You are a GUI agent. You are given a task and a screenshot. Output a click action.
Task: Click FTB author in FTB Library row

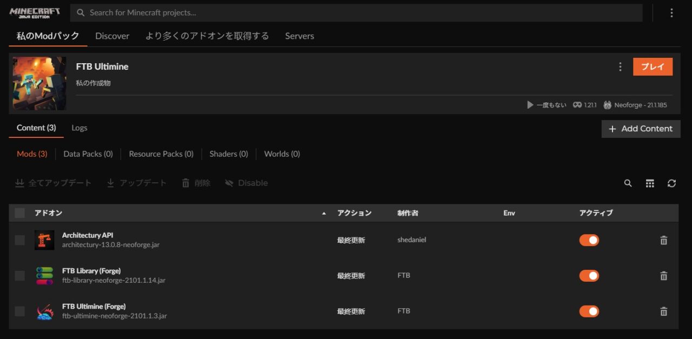(404, 275)
